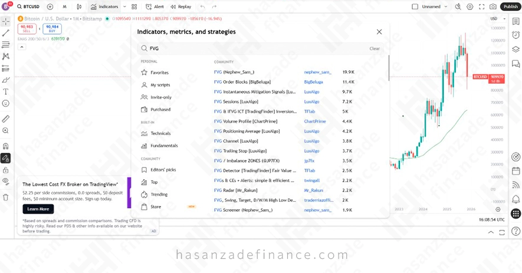Open chart settings hexagon icon
522x273 pixels.
[x=470, y=6]
